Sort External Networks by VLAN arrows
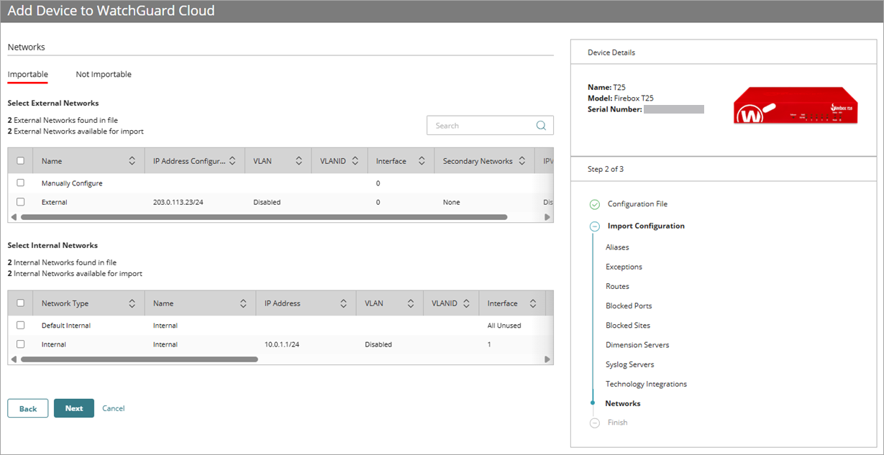The height and width of the screenshot is (455, 884). click(299, 161)
